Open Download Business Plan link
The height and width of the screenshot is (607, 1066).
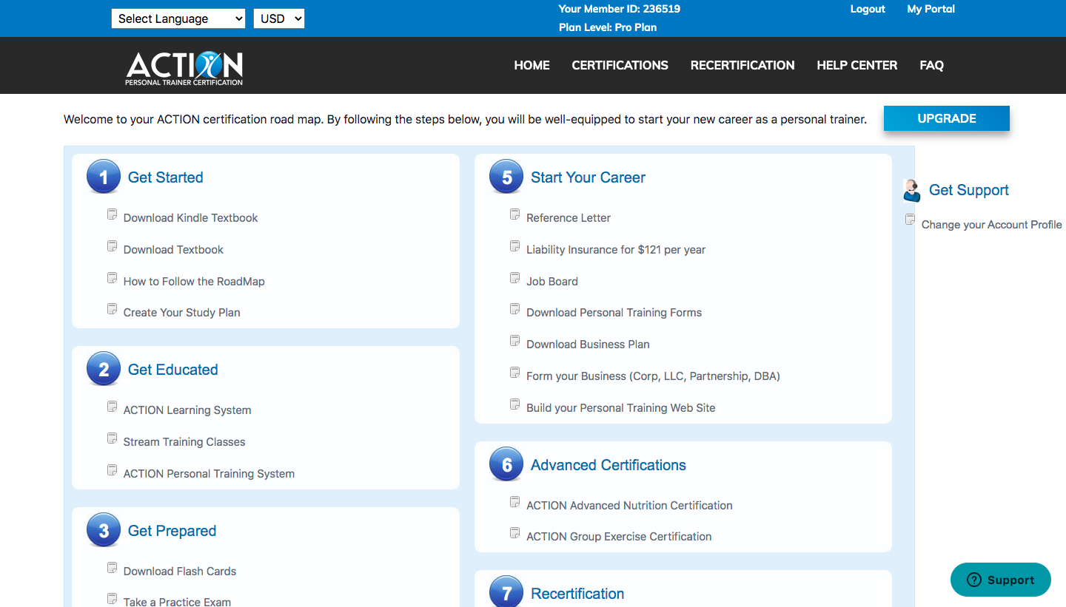click(588, 345)
